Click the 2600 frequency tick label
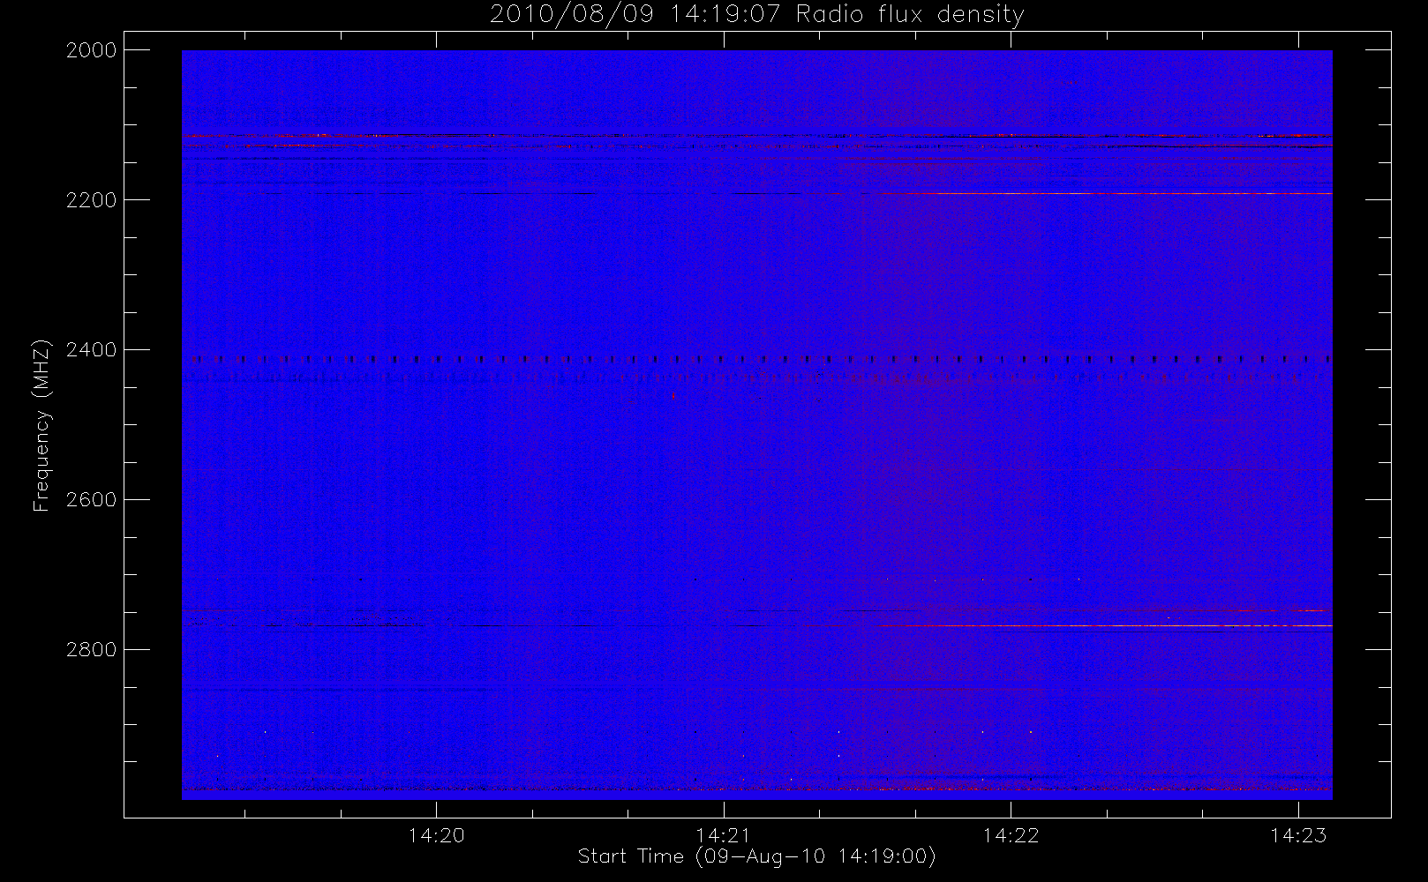1428x882 pixels. [91, 500]
